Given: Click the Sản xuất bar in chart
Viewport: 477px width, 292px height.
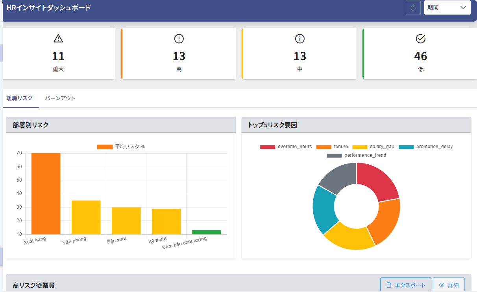Looking at the screenshot, I should point(126,220).
